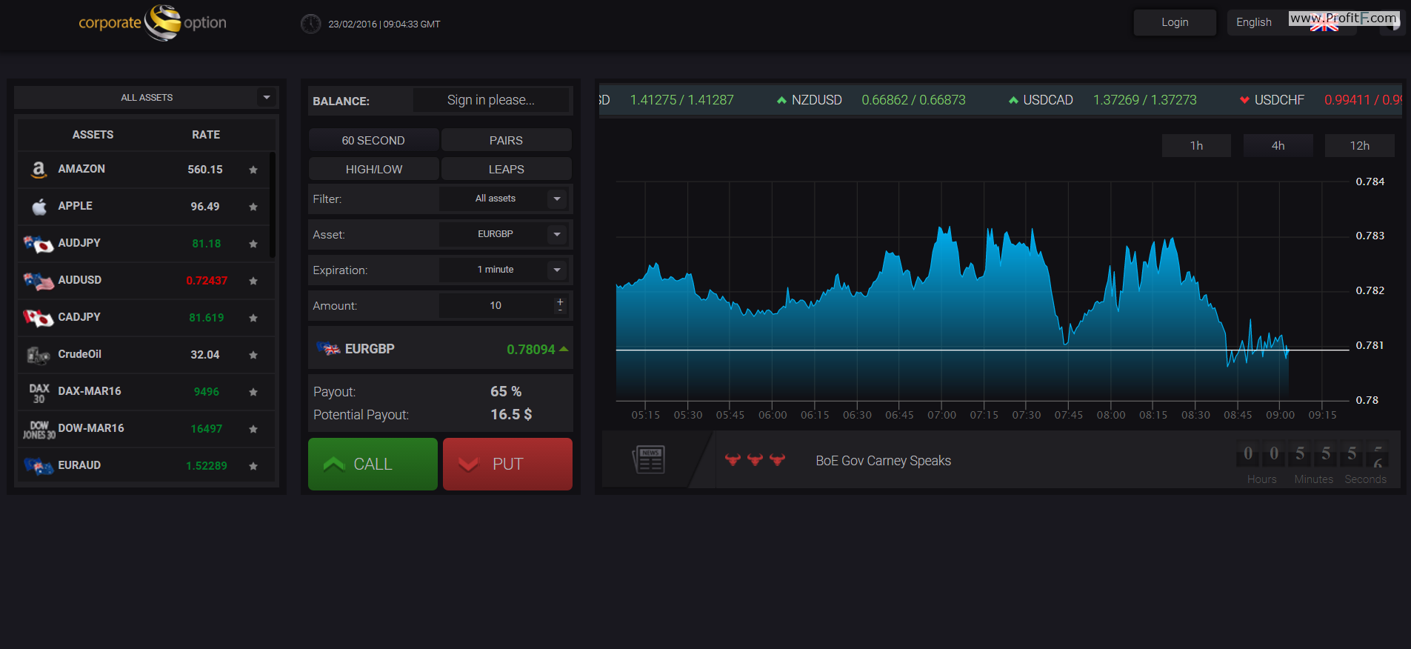Click the EURGBP price 0.78094
The image size is (1411, 649).
coord(530,349)
